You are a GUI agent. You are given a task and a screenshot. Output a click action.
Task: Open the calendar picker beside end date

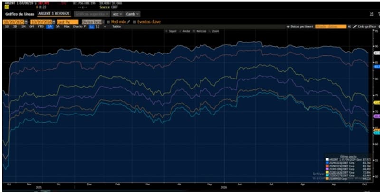[54, 22]
